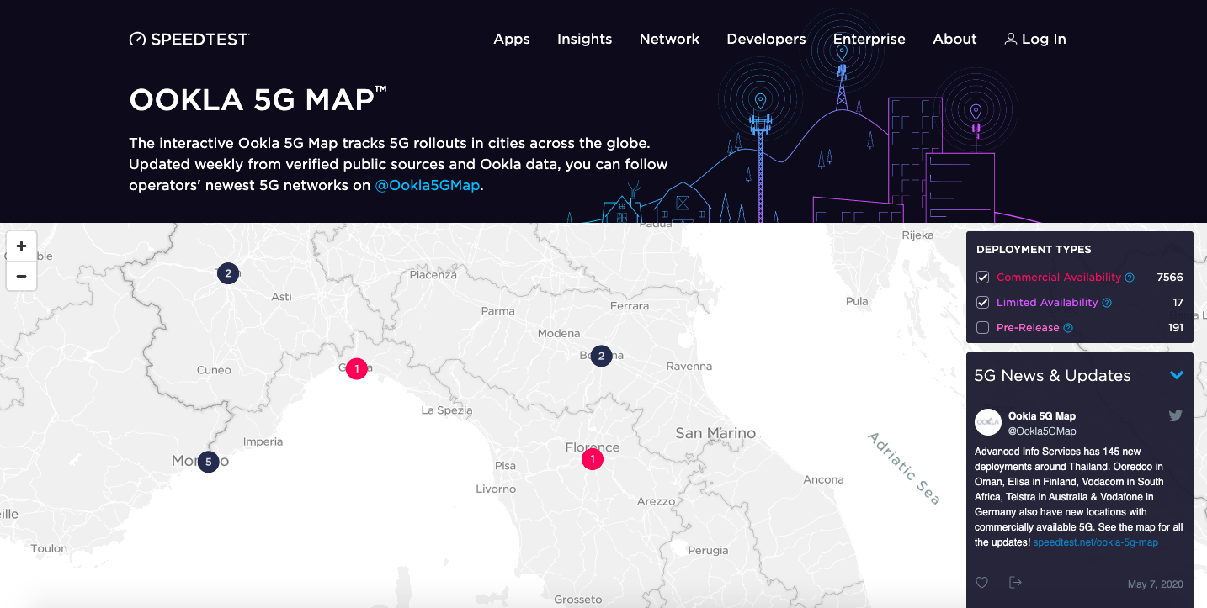Image resolution: width=1207 pixels, height=608 pixels.
Task: Click the Arezzo map label
Action: (656, 501)
